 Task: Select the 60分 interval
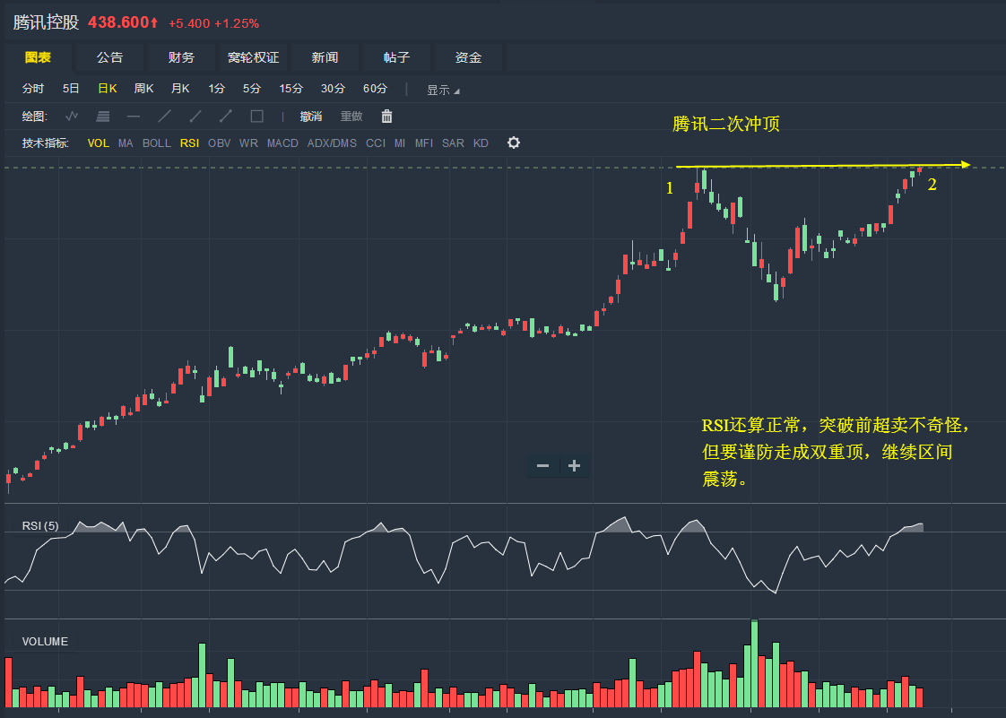point(376,89)
